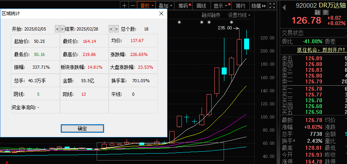Viewport: 347px width, 164px height.
Task: Click 最终价 value 164.14
Action: tap(89, 41)
